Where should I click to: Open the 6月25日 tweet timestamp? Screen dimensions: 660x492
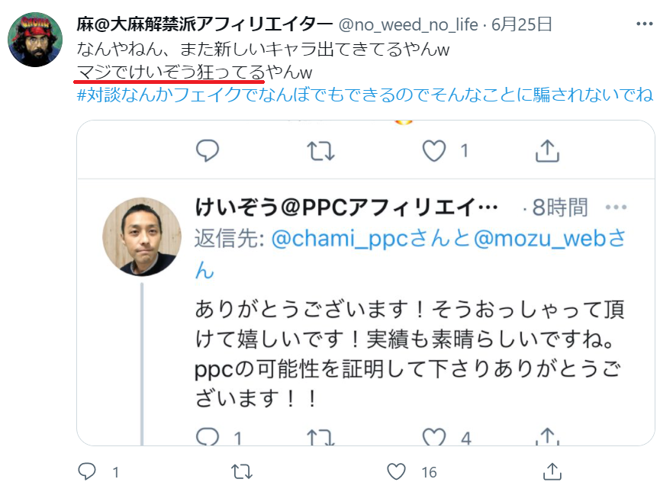point(522,24)
